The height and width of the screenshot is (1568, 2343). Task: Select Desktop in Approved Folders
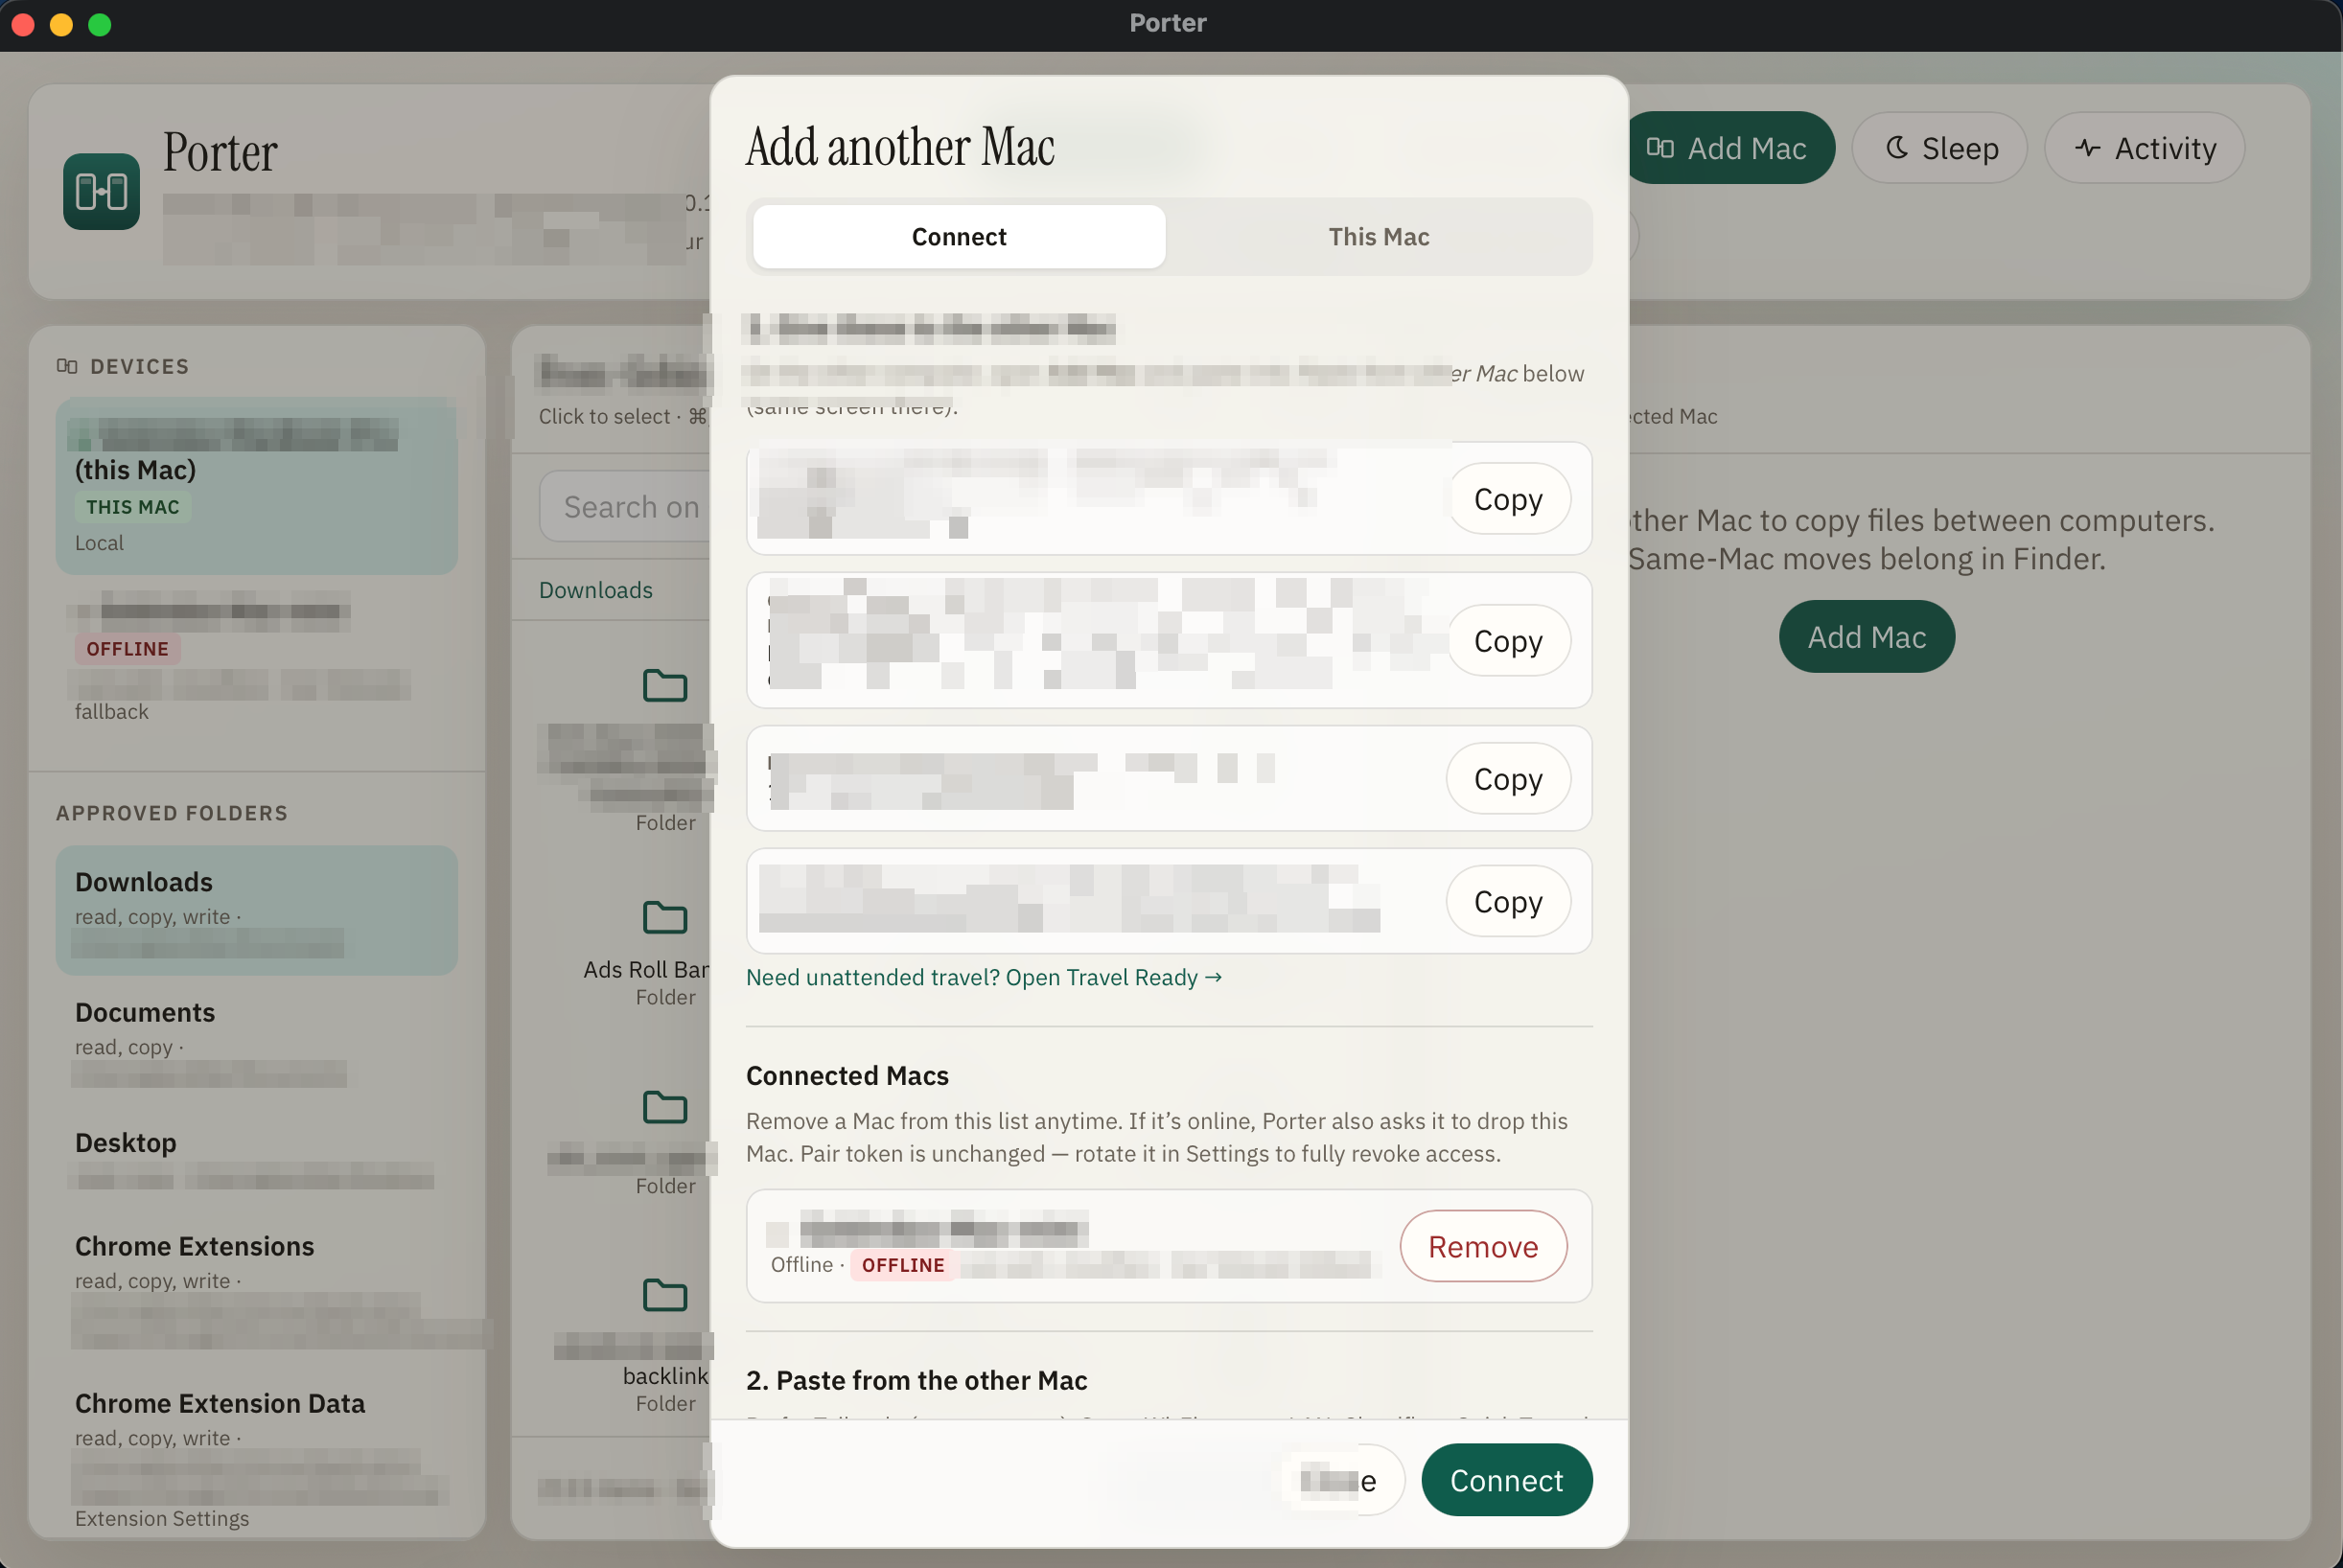click(257, 1160)
